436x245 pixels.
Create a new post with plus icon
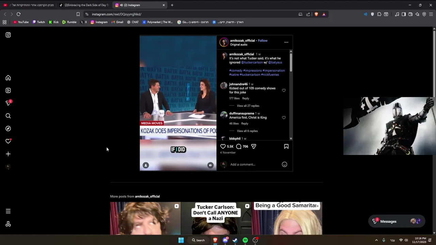[8, 154]
